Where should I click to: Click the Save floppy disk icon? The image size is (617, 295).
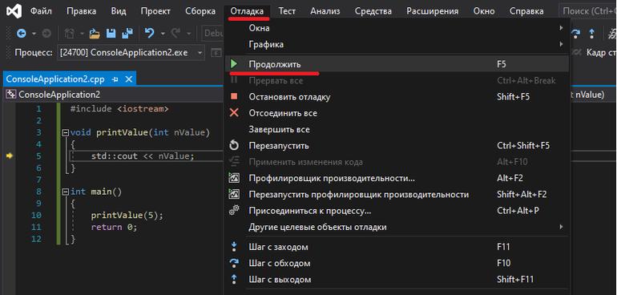coord(111,34)
